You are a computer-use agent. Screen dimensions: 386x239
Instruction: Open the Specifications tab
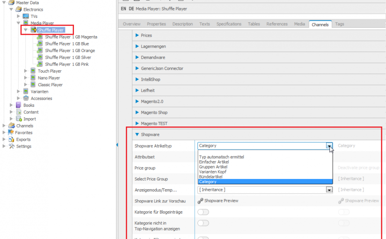pyautogui.click(x=229, y=24)
